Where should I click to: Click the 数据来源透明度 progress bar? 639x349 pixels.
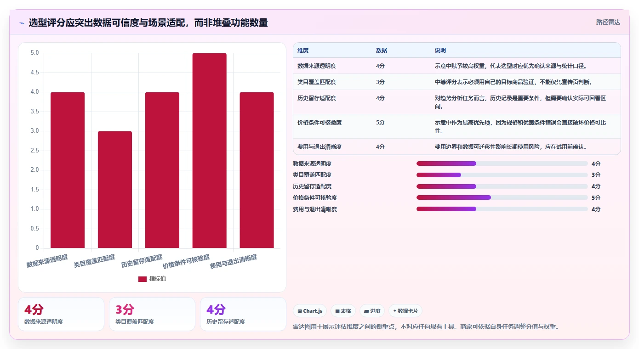502,163
